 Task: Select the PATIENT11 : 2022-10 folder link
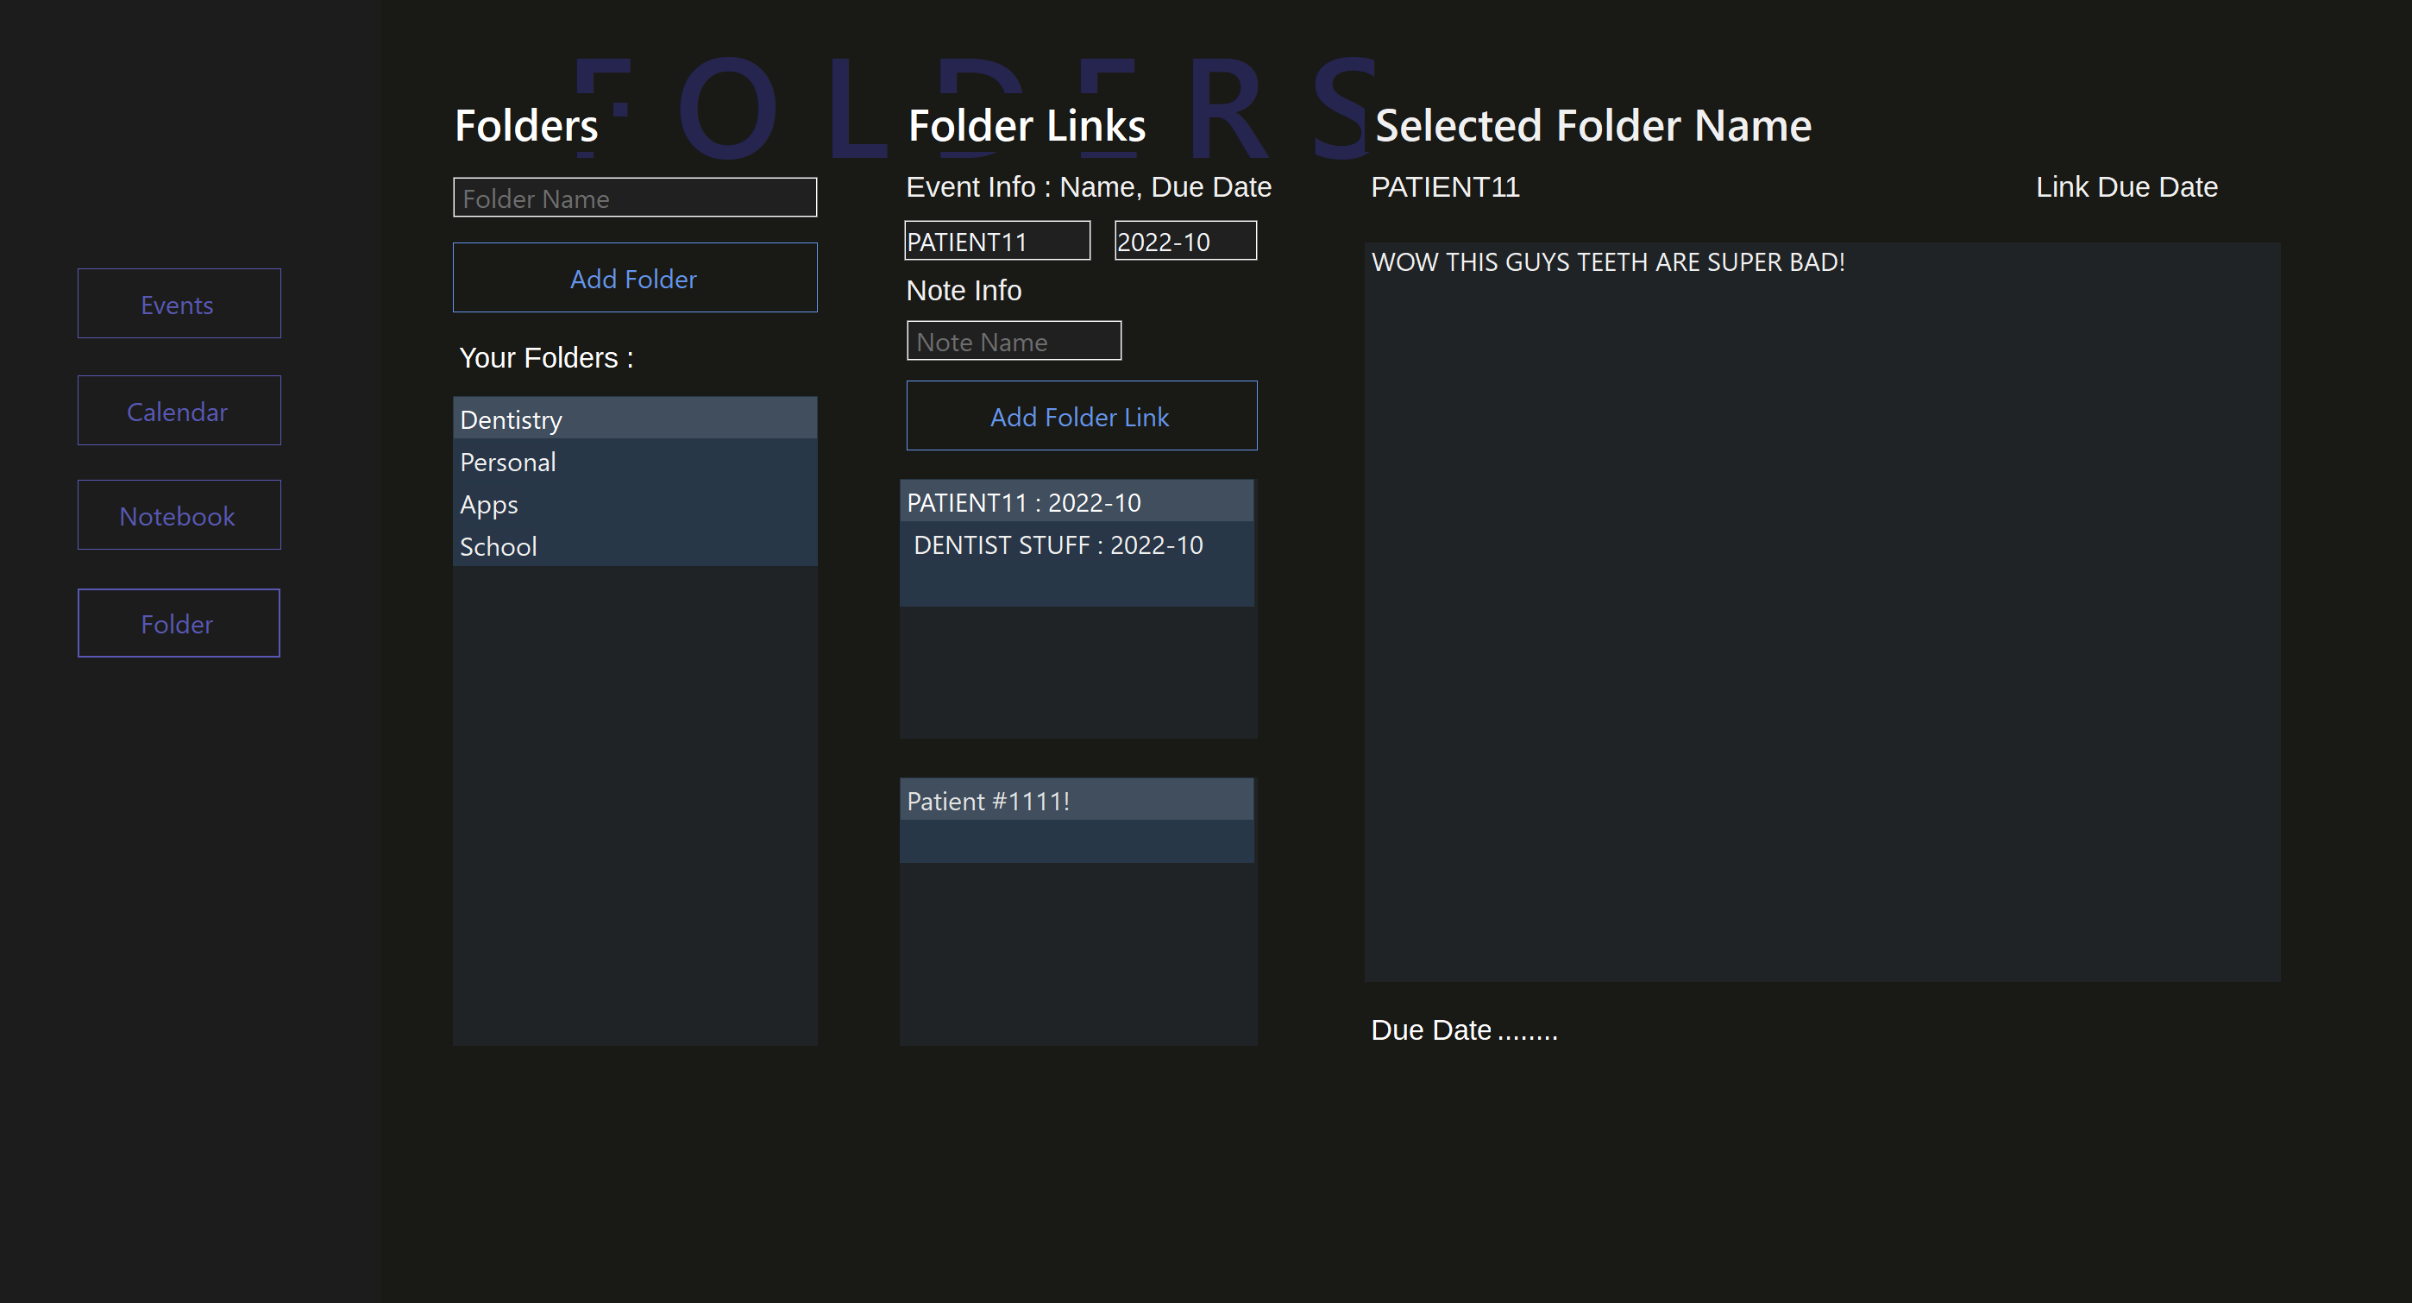point(1077,502)
